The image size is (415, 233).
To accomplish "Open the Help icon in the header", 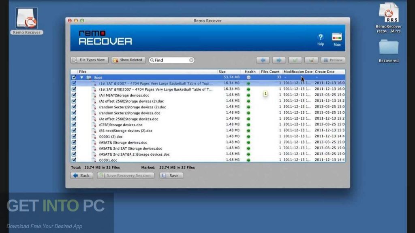I will click(321, 38).
